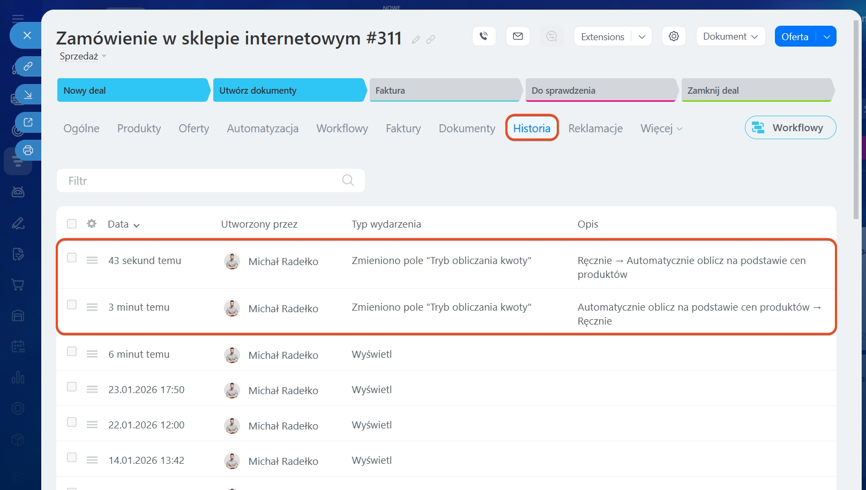Open the Więcej tabs dropdown
Image resolution: width=866 pixels, height=490 pixels.
[661, 129]
